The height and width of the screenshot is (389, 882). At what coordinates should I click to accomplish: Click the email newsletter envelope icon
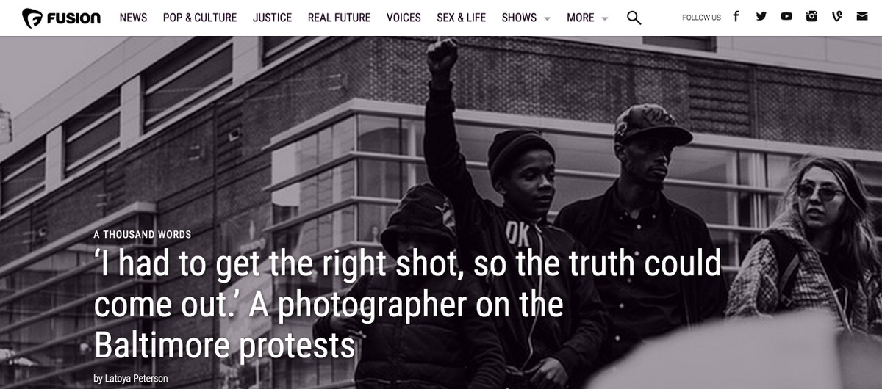(861, 17)
